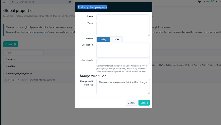Viewport: 221px width, 125px height.
Task: Open the Status dropdown caret
Action: tap(217, 2)
